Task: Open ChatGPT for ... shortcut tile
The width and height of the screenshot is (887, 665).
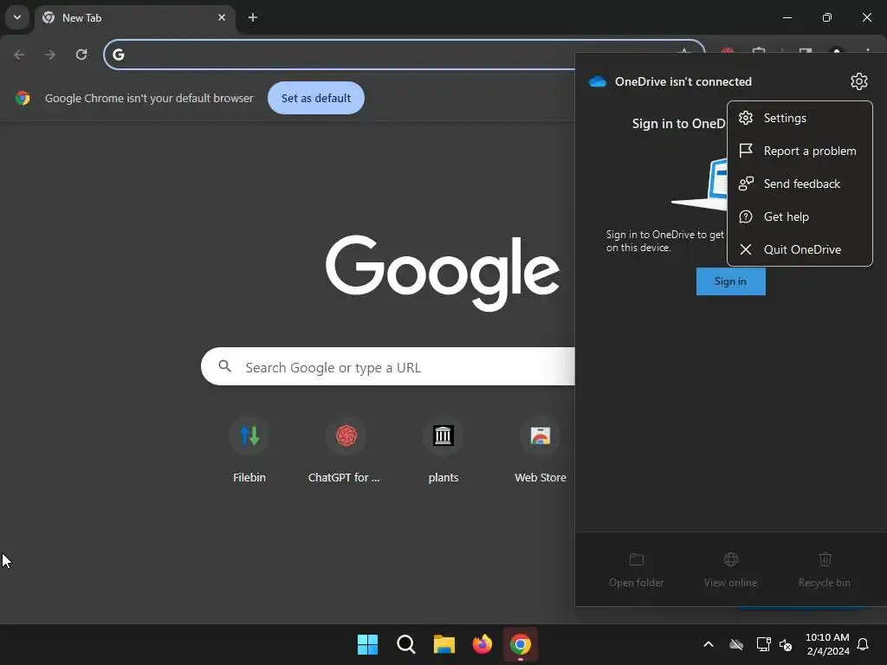Action: pyautogui.click(x=345, y=450)
